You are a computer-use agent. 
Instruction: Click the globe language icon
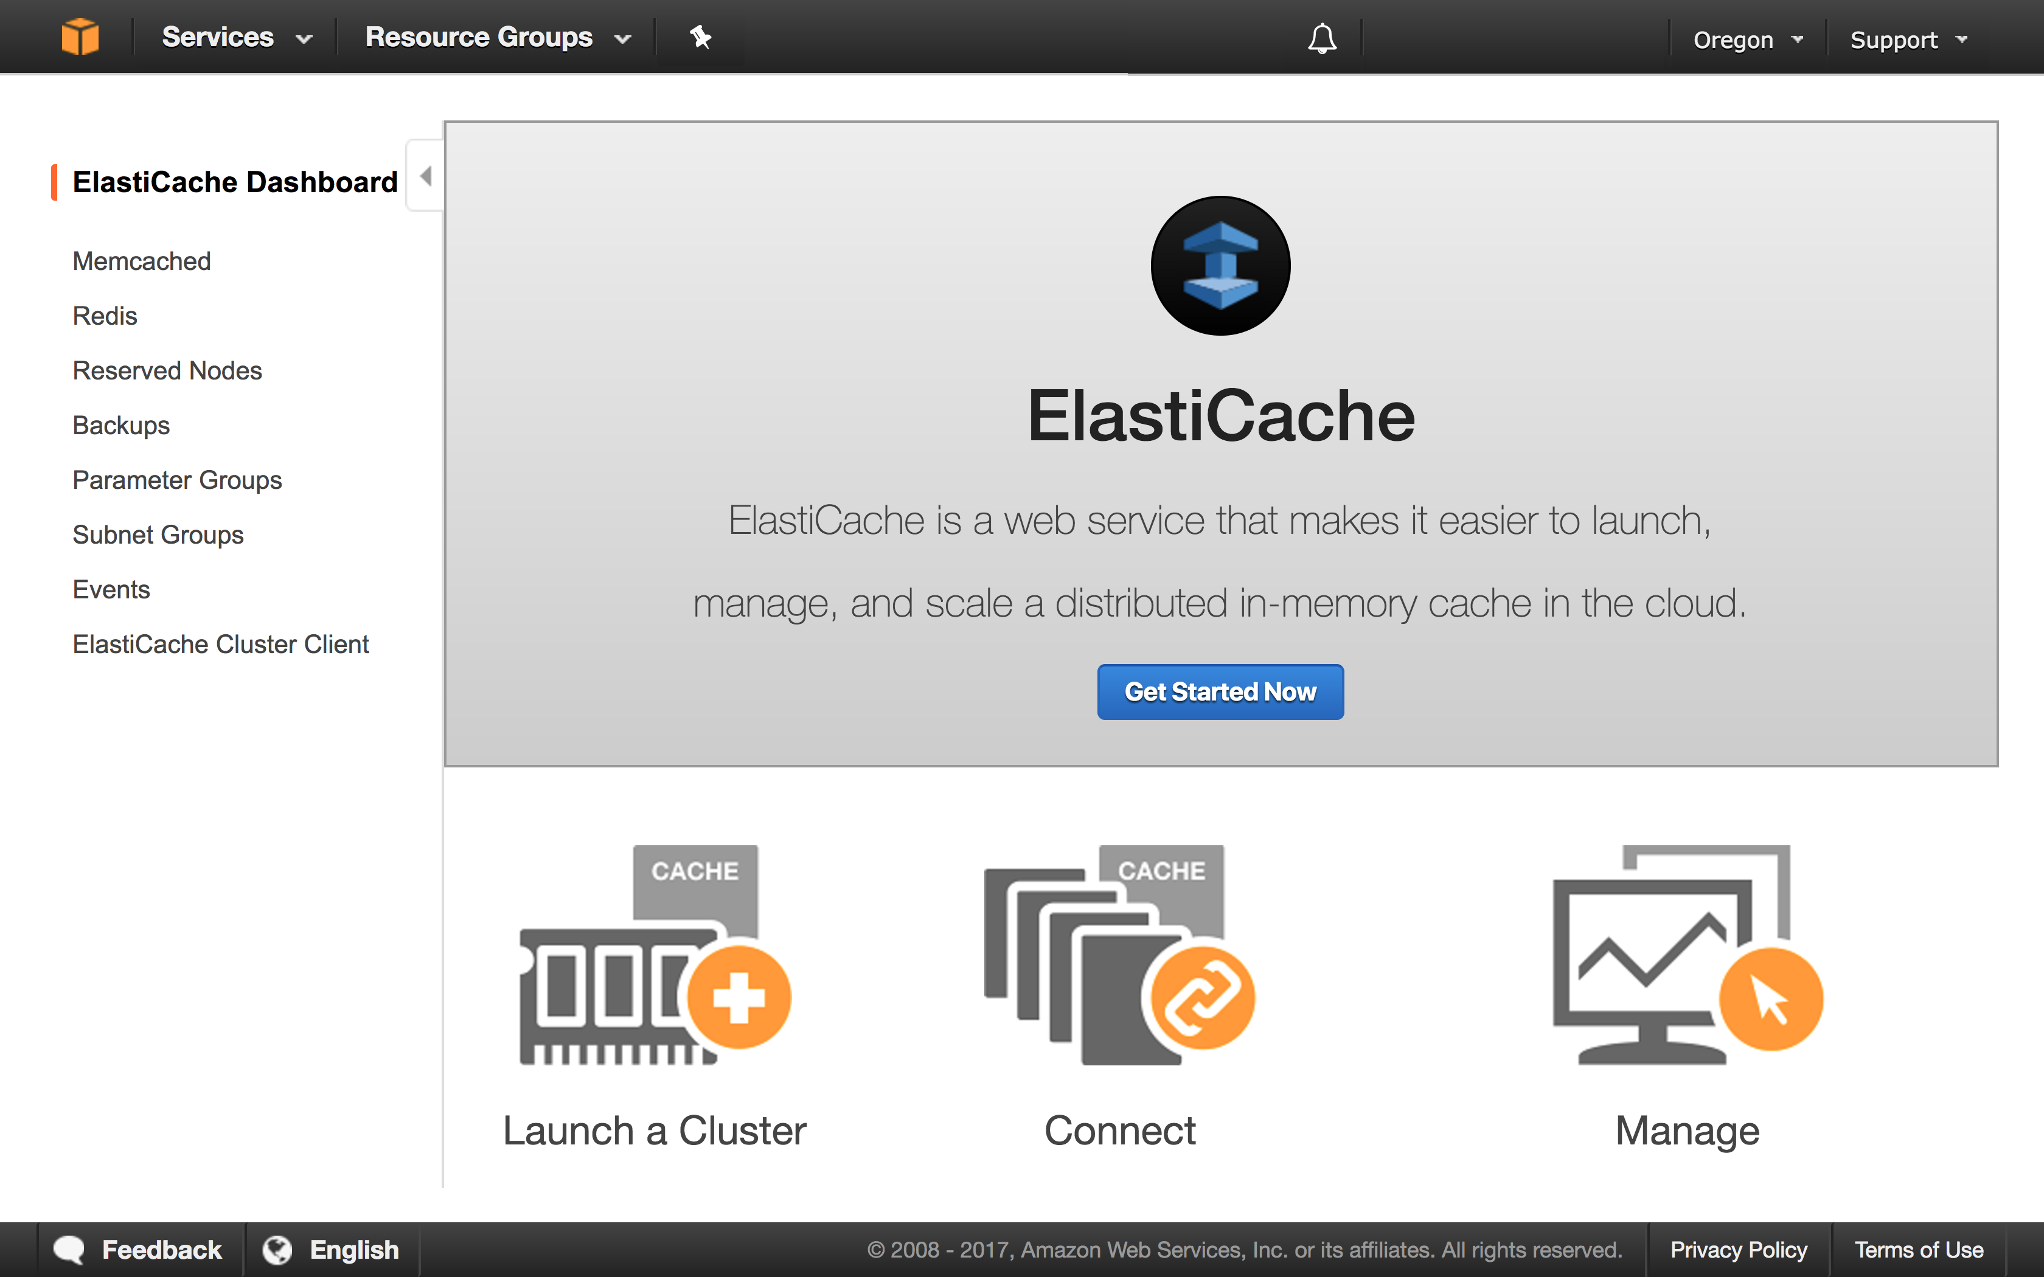click(x=277, y=1250)
